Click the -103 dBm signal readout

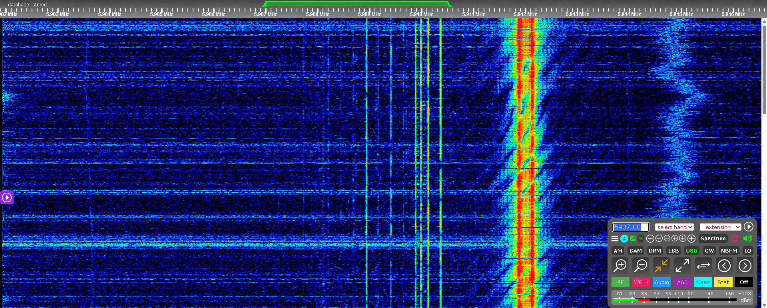tap(745, 296)
